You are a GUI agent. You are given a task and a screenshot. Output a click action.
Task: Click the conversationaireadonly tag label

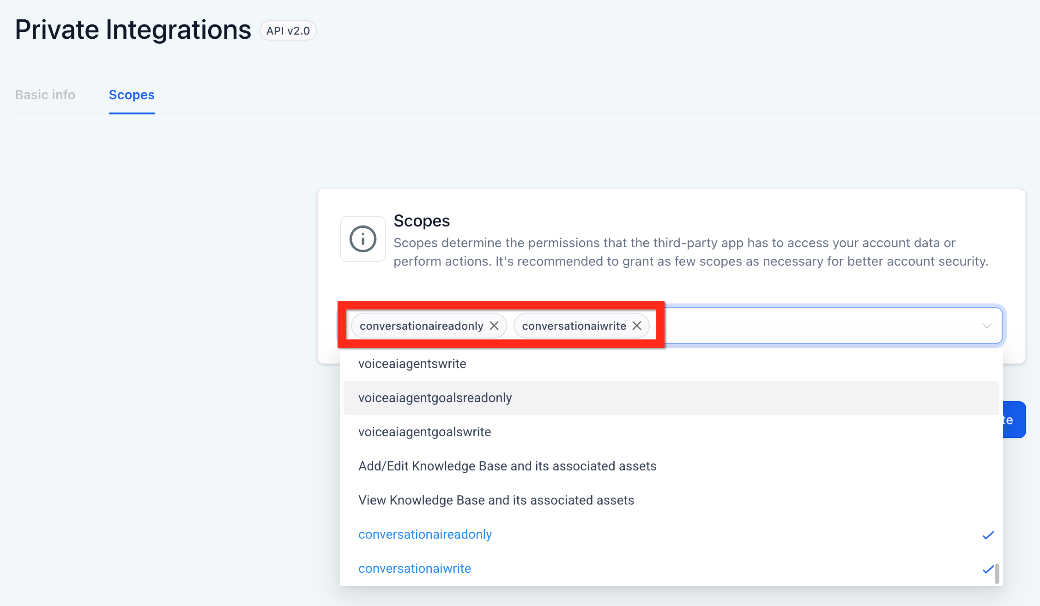[421, 326]
